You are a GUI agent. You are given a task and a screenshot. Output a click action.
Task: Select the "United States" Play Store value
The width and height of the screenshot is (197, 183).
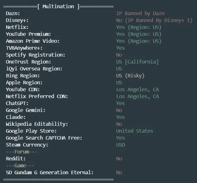134,131
